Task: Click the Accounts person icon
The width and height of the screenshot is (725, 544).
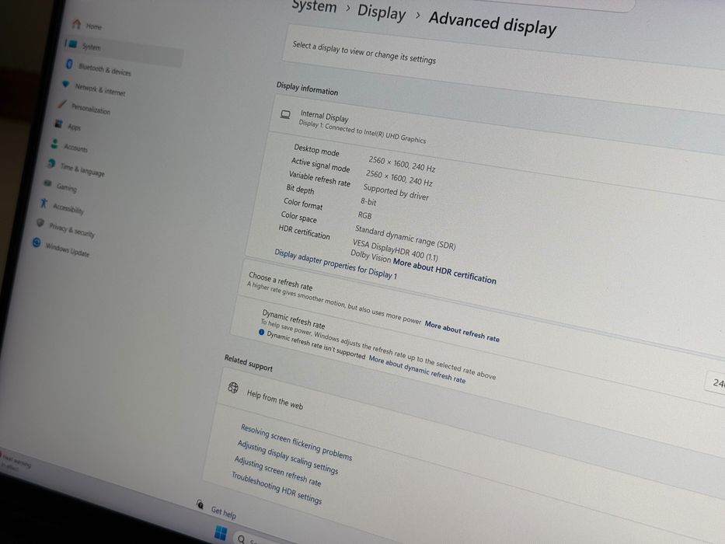Action: coord(54,144)
